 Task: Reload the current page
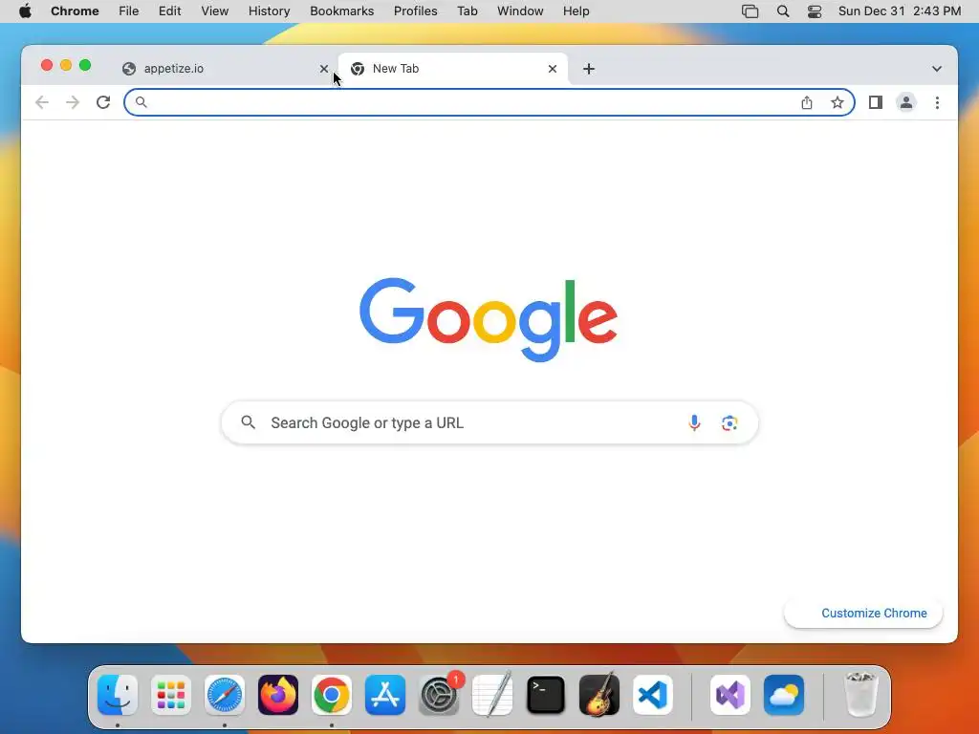coord(103,102)
